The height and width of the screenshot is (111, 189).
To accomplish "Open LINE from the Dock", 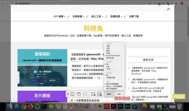I will 51,106.
